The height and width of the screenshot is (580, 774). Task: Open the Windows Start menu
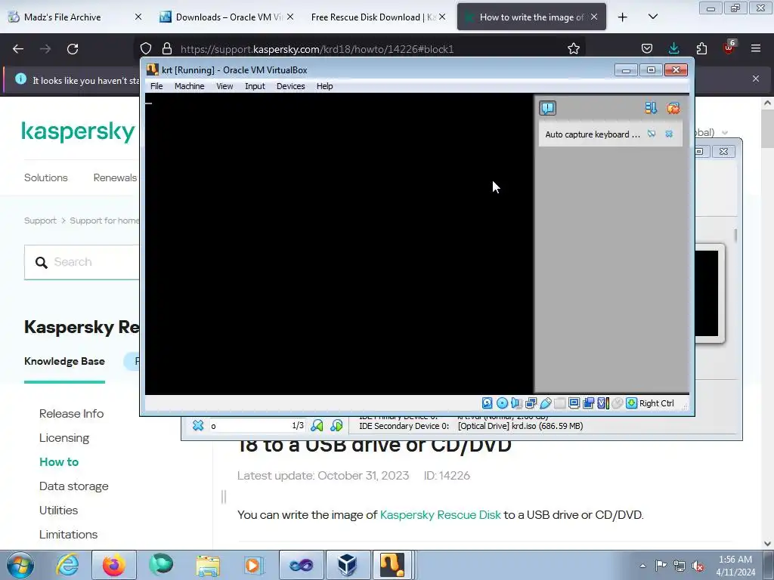tap(20, 565)
